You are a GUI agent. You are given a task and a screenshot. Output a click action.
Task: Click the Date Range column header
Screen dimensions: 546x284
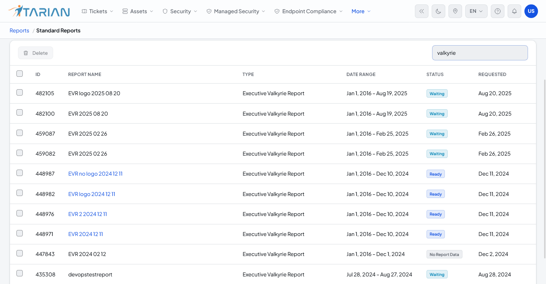(x=361, y=74)
